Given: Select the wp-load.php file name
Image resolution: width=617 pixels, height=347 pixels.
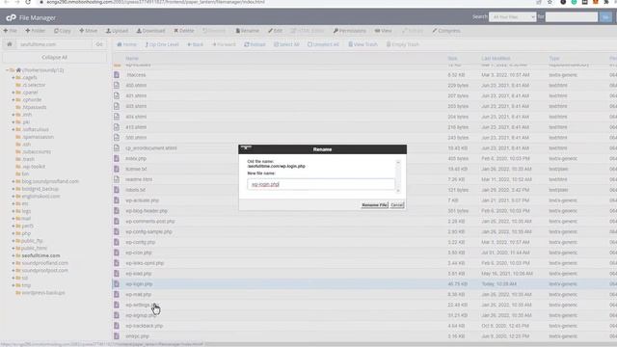Looking at the screenshot, I should 138,274.
